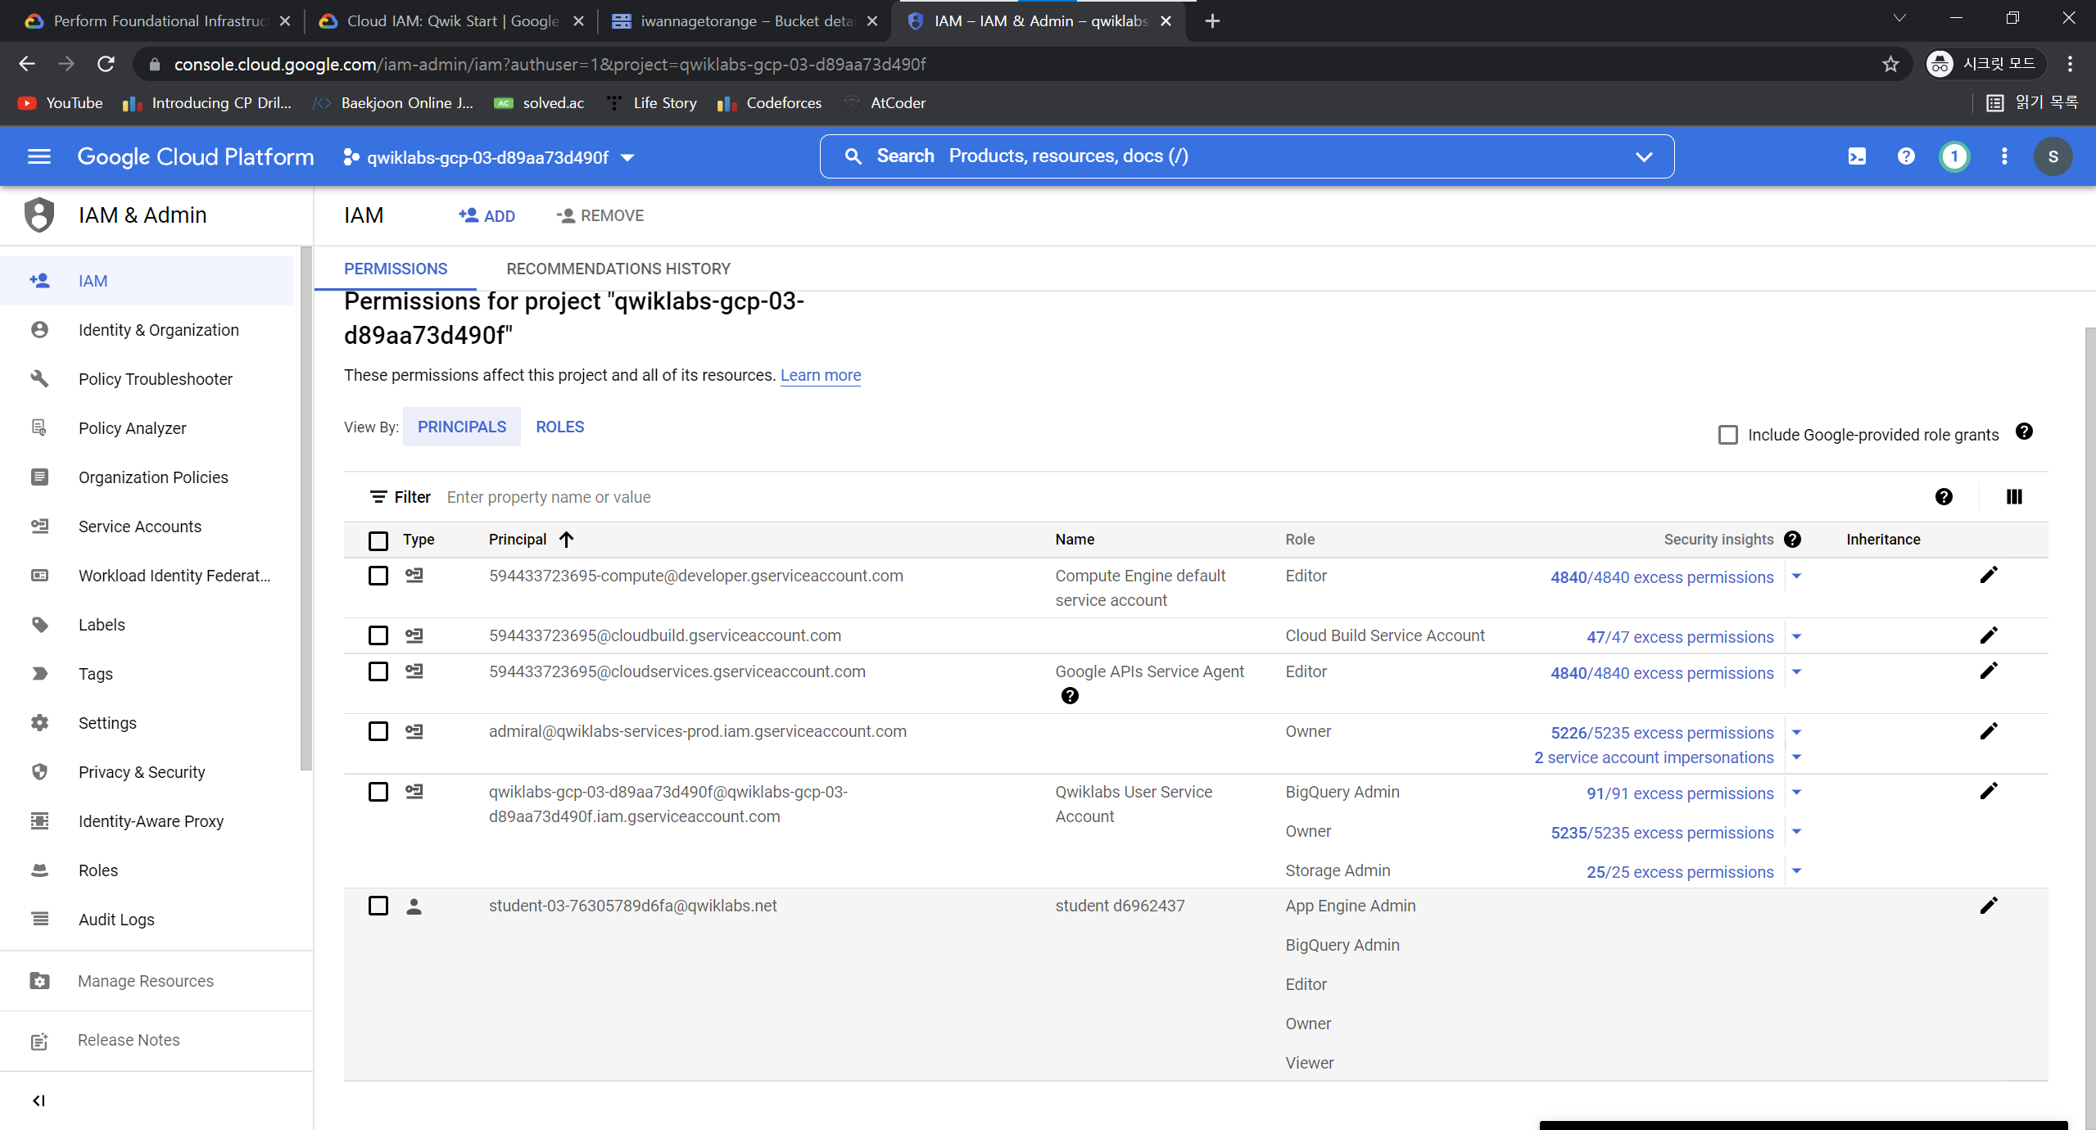Screen dimensions: 2096x1130
Task: Check the admiral service account row
Action: [x=378, y=731]
